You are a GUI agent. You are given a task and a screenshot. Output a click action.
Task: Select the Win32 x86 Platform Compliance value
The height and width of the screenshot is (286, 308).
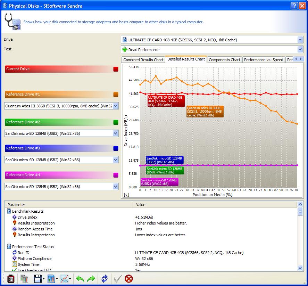(x=144, y=259)
